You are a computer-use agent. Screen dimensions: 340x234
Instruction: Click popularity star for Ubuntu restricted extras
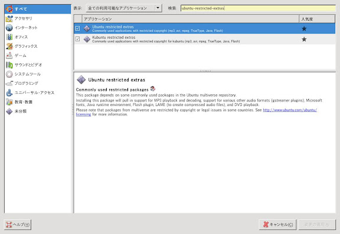point(304,28)
